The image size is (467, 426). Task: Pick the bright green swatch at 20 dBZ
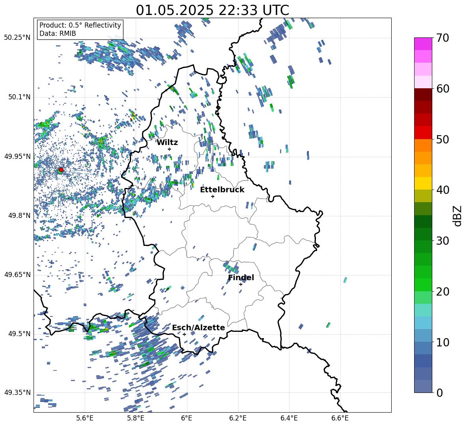pyautogui.click(x=423, y=285)
